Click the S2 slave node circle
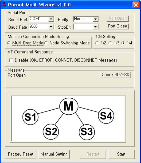Image resolution: width=141 pixels, height=163 pixels. pos(51,132)
